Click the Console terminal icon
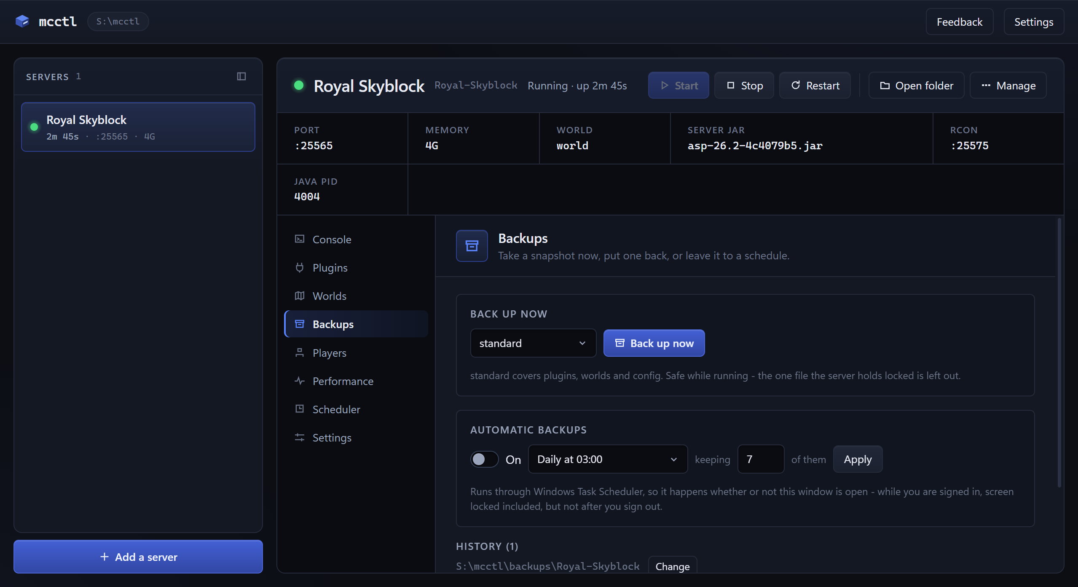This screenshot has width=1078, height=587. [x=300, y=239]
